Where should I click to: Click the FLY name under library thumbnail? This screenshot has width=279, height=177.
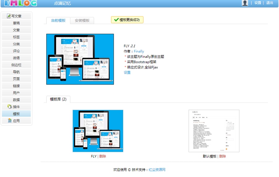point(94,156)
